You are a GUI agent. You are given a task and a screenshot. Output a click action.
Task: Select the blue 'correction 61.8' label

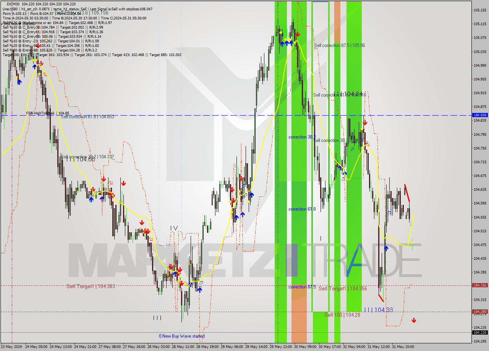[302, 209]
